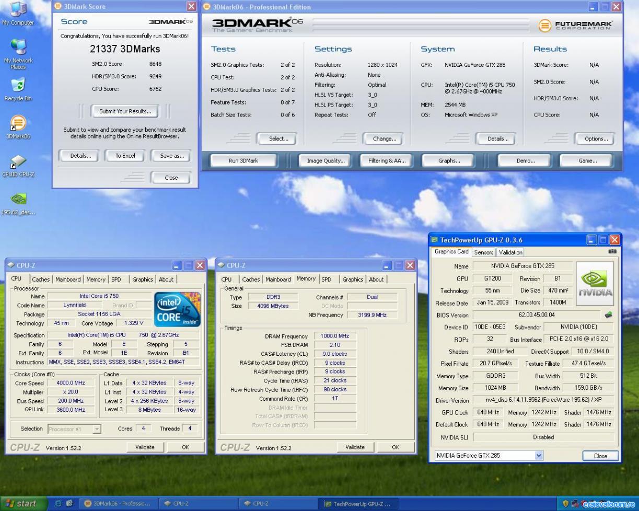
Task: Select the Graphics Card tab in GPU-Z
Action: click(x=452, y=251)
